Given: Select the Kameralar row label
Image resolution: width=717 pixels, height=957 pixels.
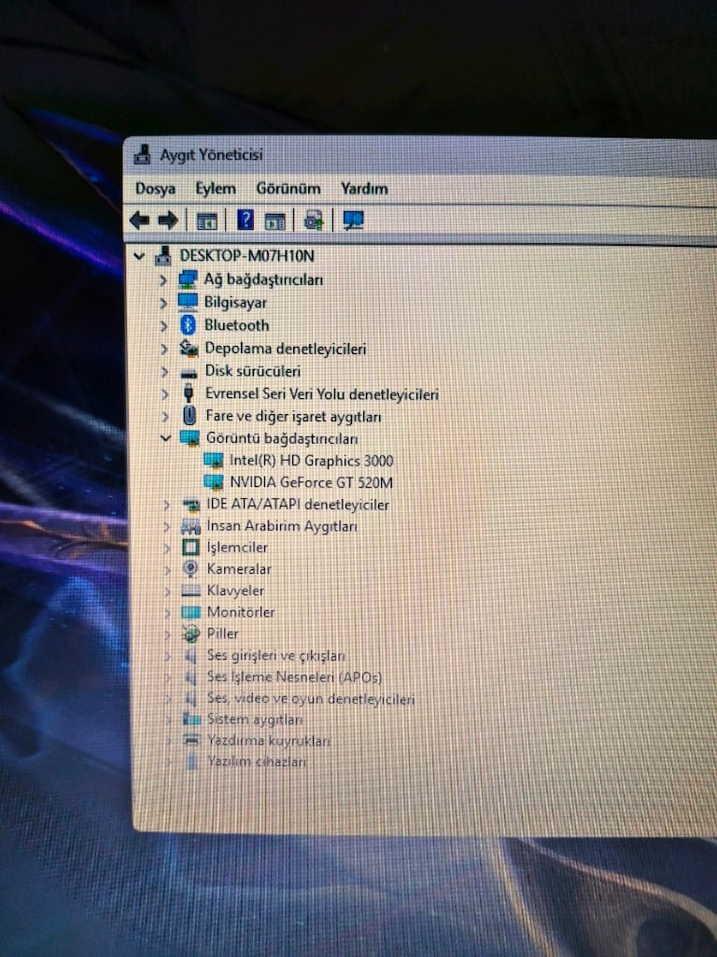Looking at the screenshot, I should click(x=239, y=569).
